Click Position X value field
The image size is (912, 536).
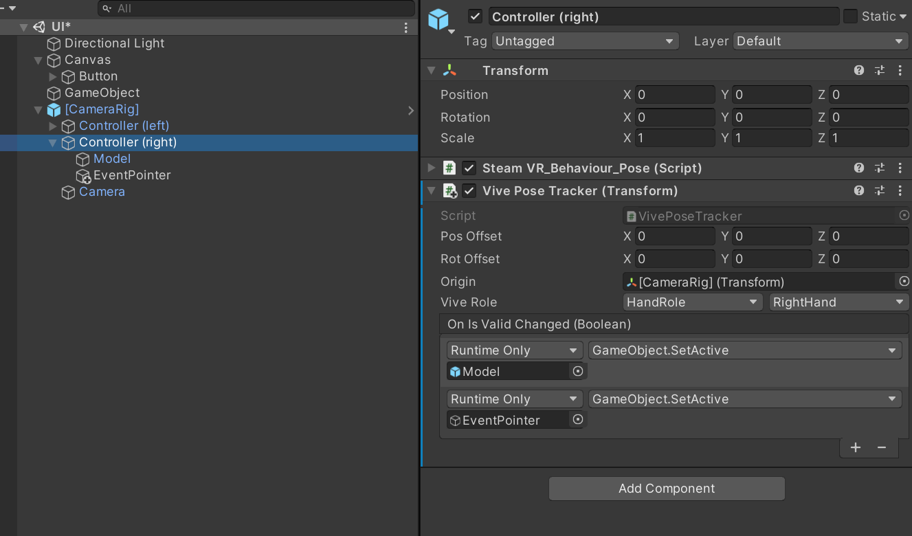675,95
